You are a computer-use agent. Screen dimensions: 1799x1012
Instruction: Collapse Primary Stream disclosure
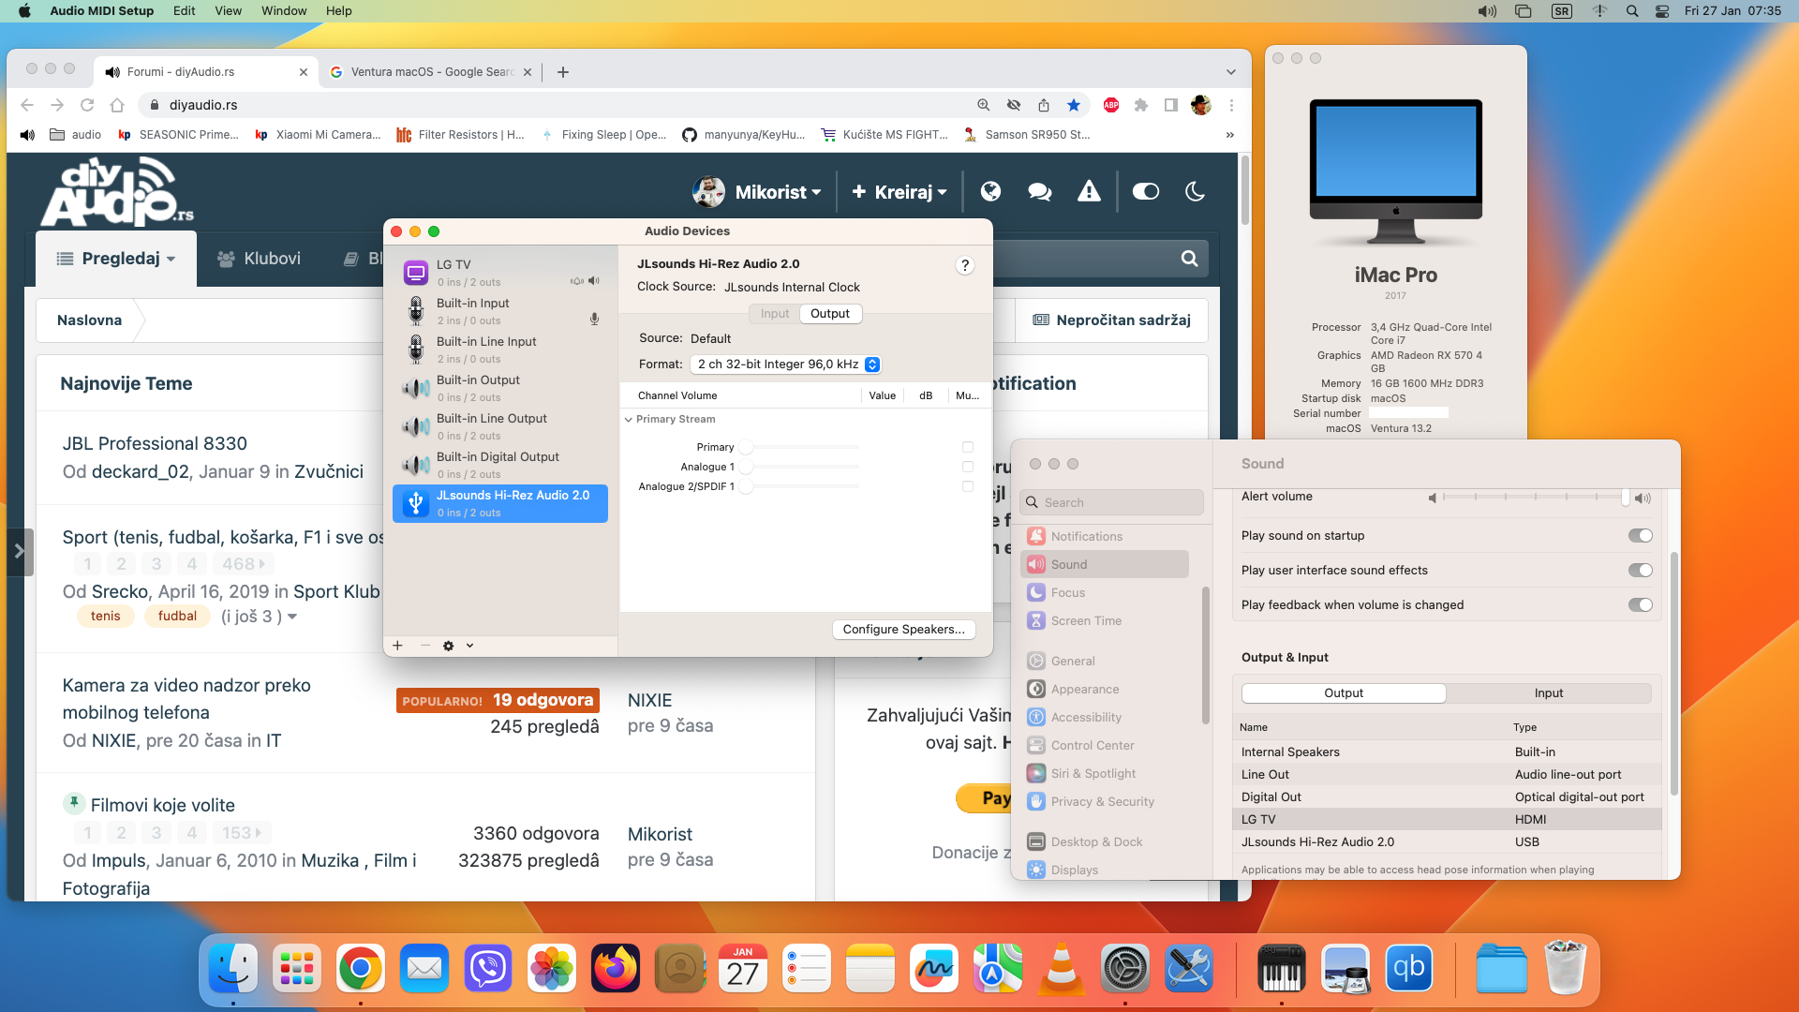click(629, 420)
